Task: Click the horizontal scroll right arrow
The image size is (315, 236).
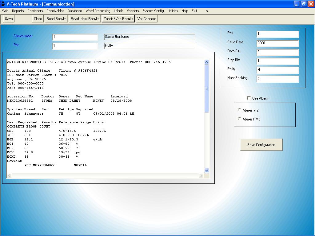Action: point(201,175)
